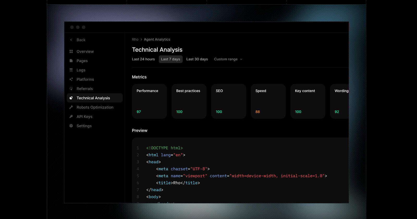Viewport: 417px width, 219px height.
Task: Click the Pages document icon
Action: click(x=71, y=61)
